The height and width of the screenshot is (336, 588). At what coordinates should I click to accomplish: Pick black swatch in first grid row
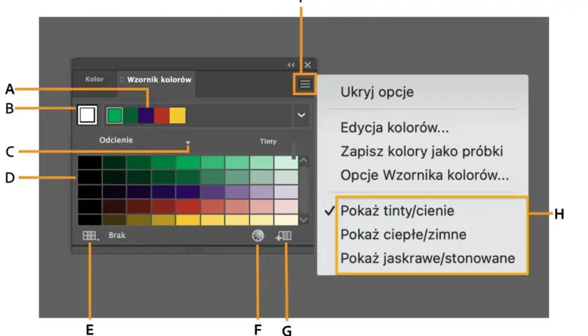pos(90,162)
